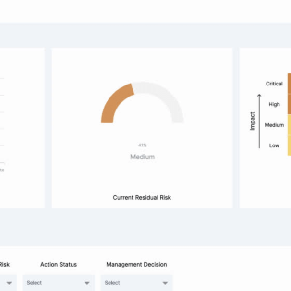The height and width of the screenshot is (291, 291).
Task: Click the Medium rating under the gauge
Action: (x=142, y=157)
